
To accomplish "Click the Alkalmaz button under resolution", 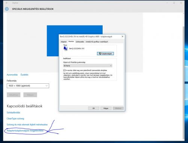I will coord(14,95).
